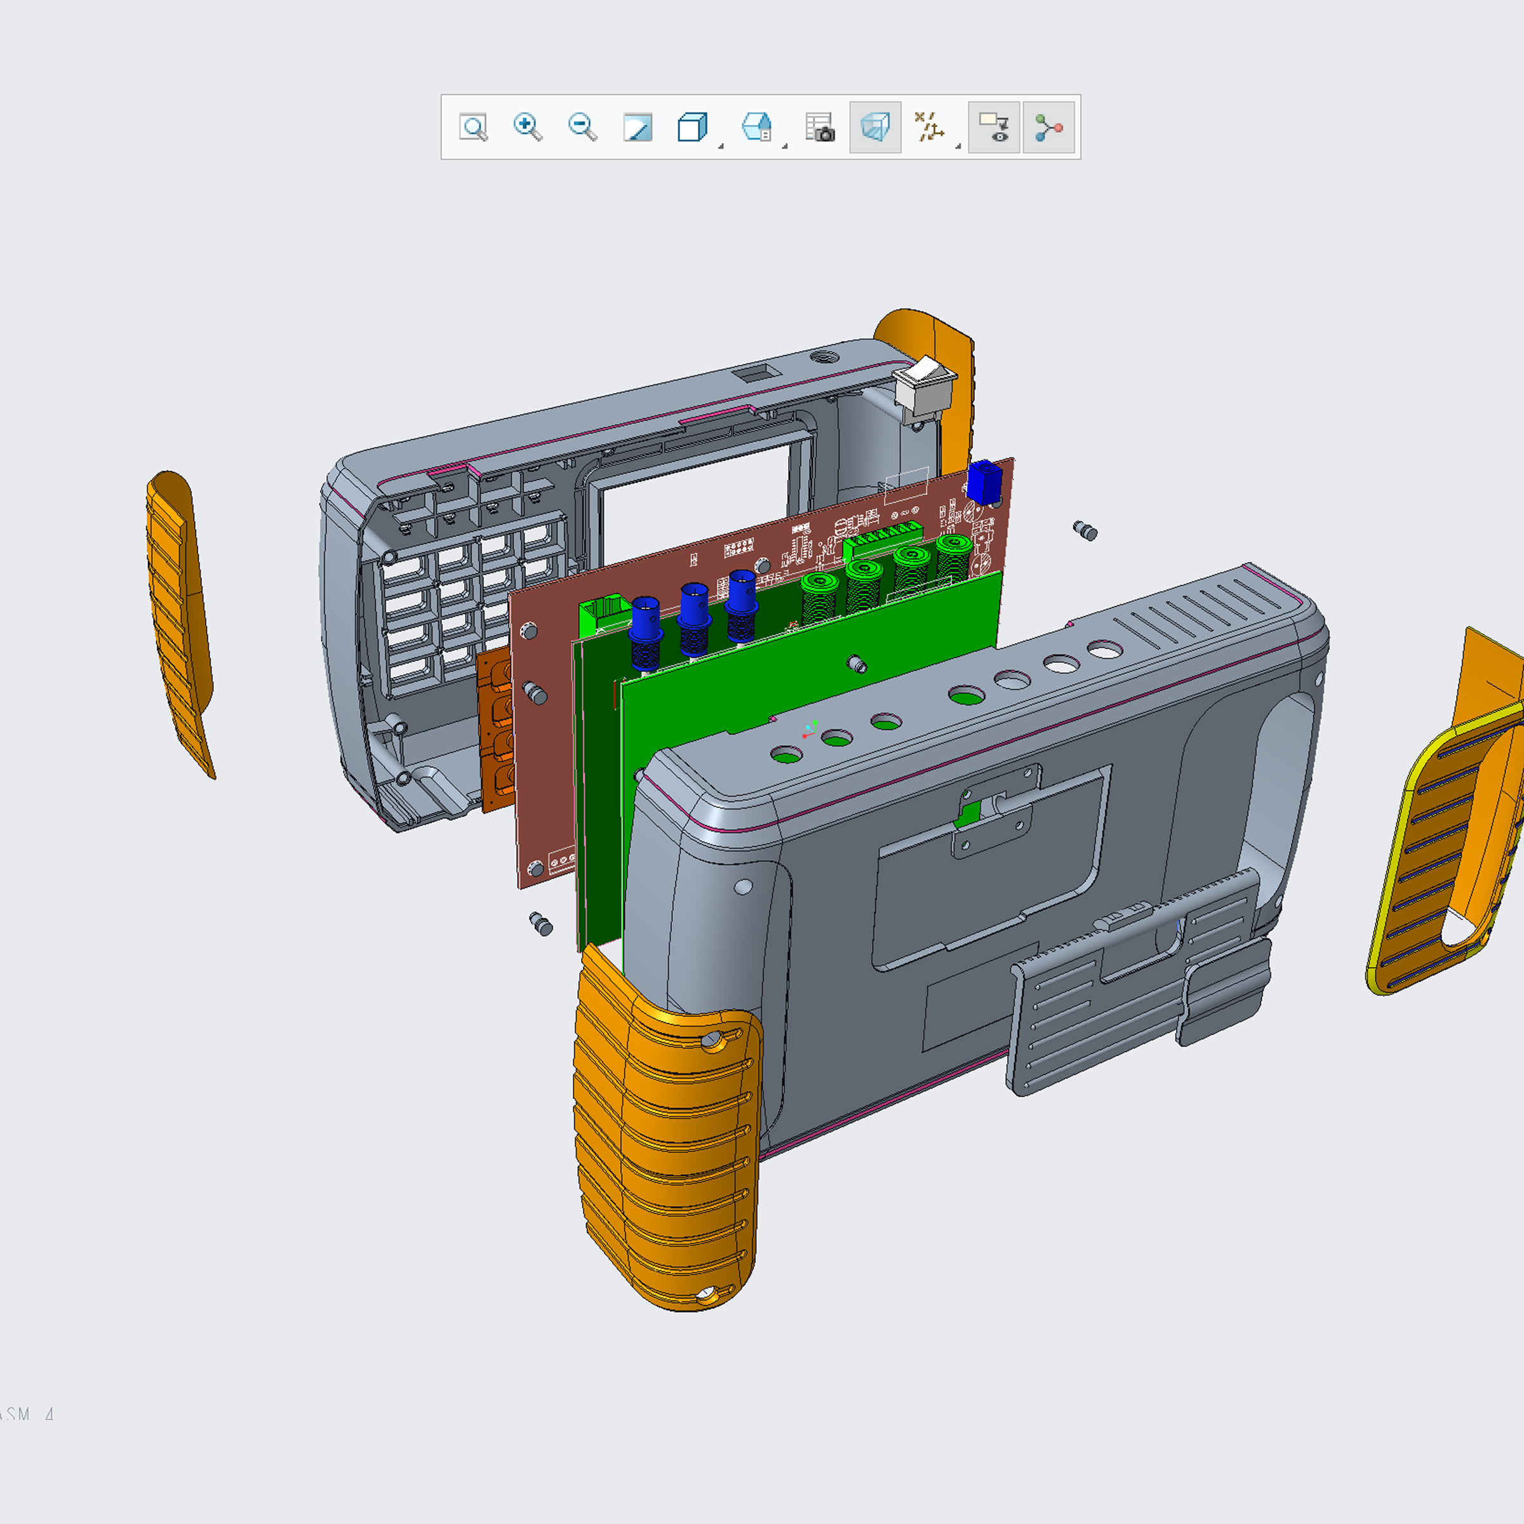Select the blue connector at board corner

pos(984,482)
